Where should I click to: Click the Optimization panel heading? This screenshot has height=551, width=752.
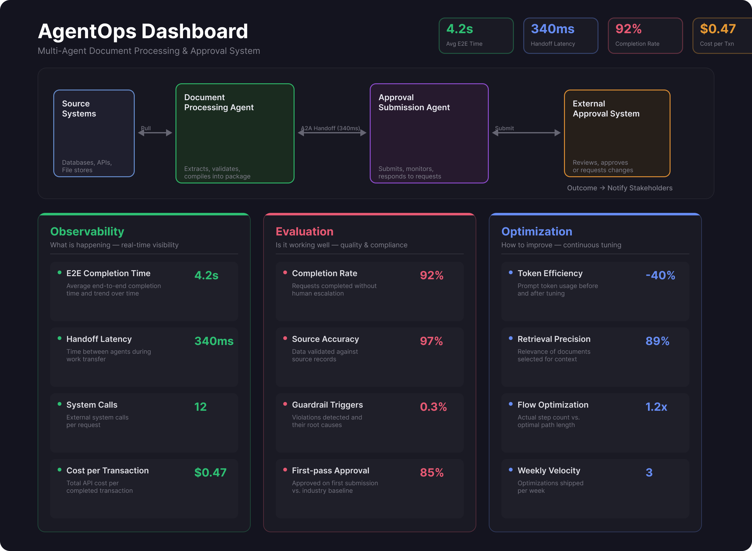pos(537,231)
